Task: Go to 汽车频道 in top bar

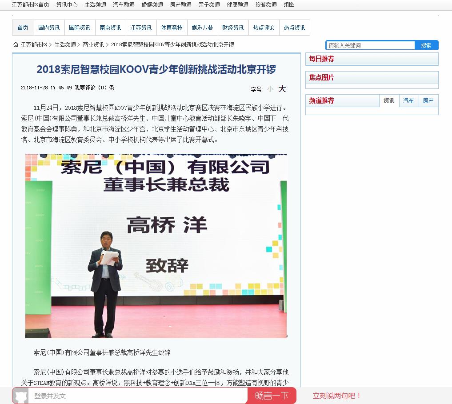Action: pyautogui.click(x=124, y=4)
